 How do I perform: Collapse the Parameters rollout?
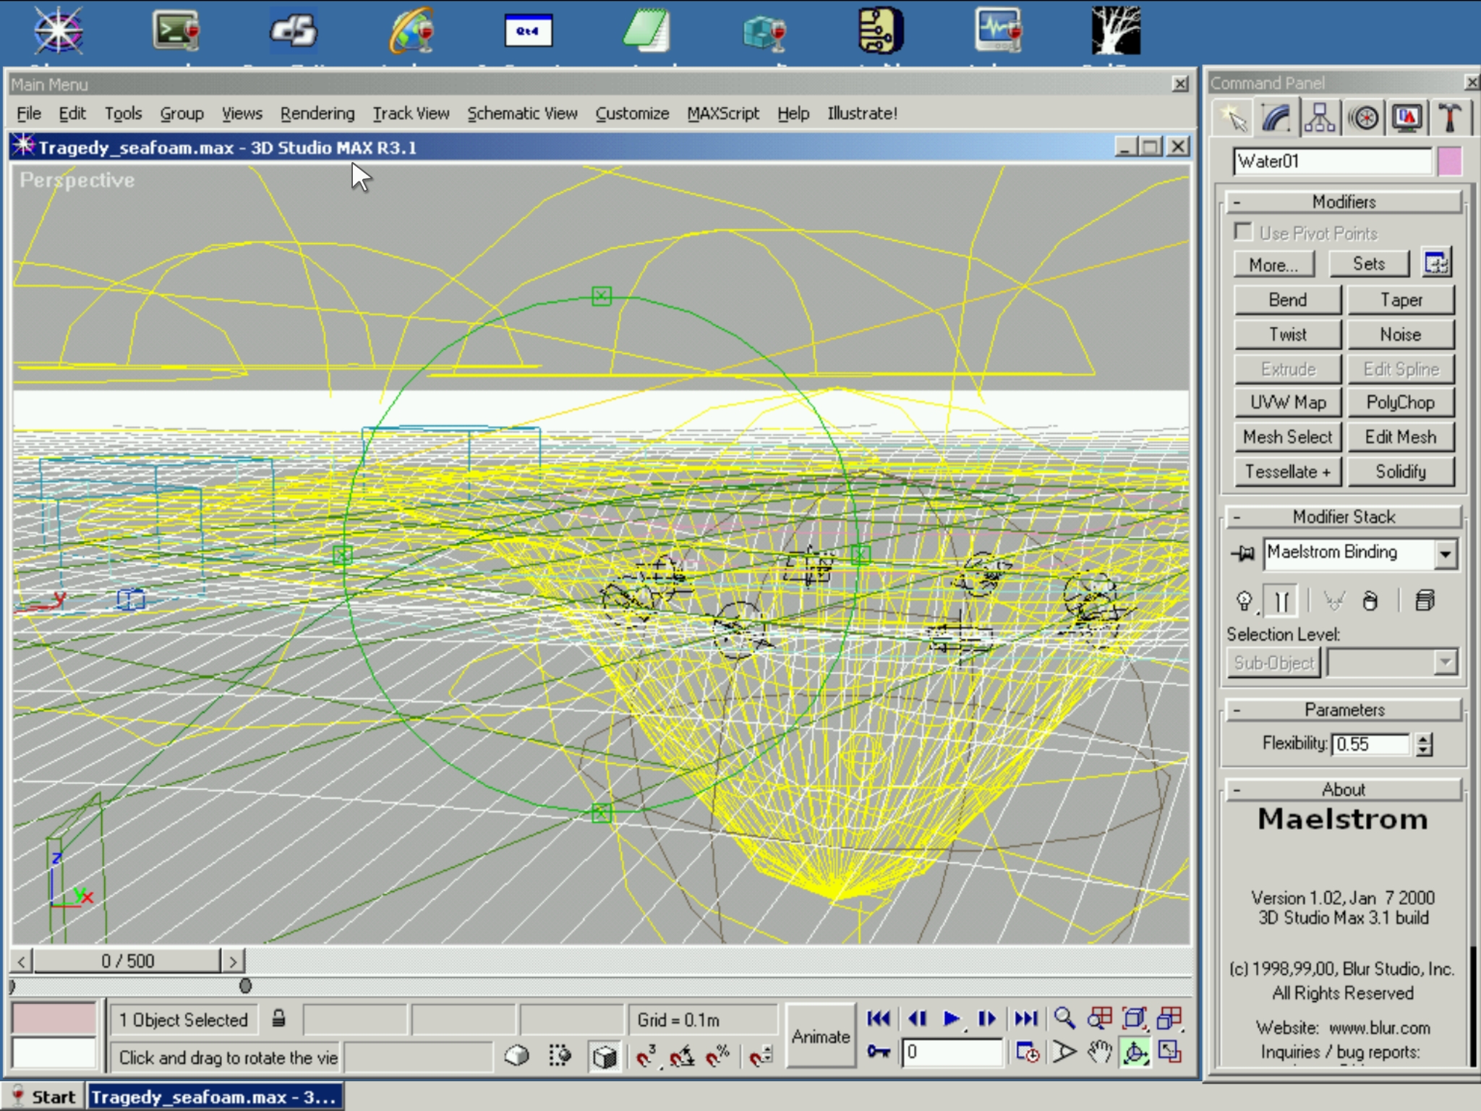(x=1344, y=710)
